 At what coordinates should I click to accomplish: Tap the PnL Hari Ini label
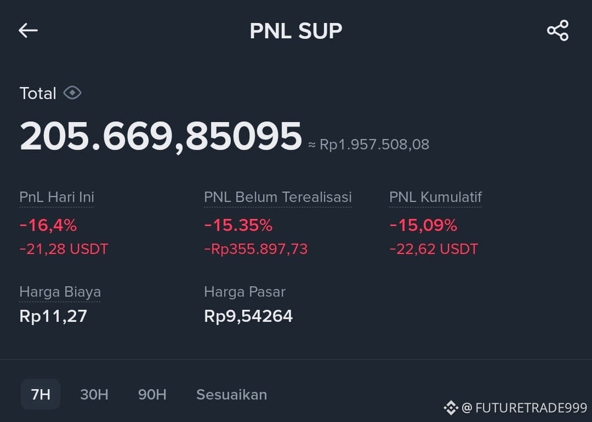(56, 197)
